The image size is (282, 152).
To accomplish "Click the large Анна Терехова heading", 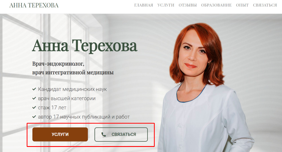I will [x=85, y=46].
